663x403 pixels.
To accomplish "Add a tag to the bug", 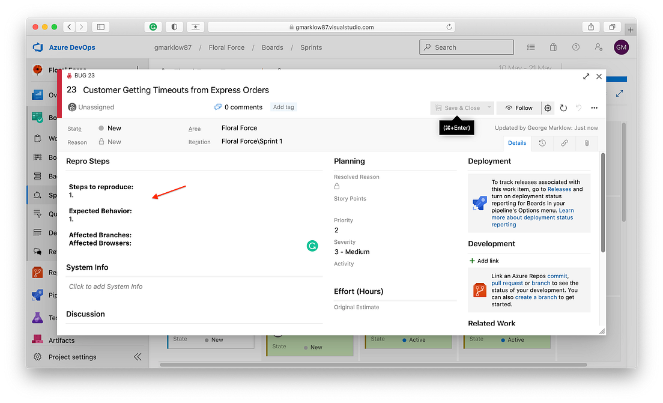I will point(283,107).
